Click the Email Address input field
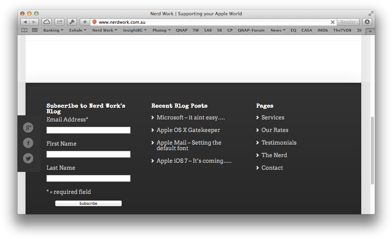This screenshot has width=392, height=239. [88, 130]
